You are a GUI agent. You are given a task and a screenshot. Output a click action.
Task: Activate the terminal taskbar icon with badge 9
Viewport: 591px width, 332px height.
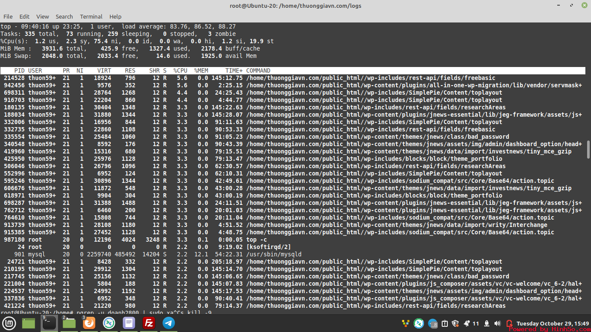point(49,323)
